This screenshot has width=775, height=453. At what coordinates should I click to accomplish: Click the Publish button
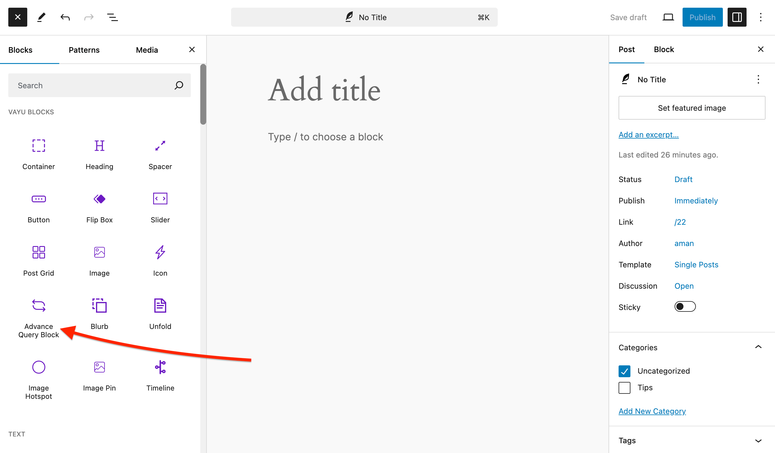702,17
